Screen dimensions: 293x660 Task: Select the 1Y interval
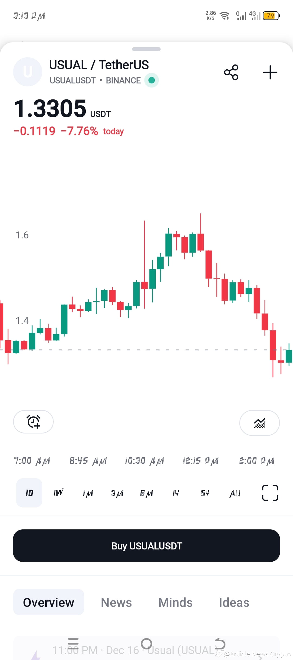(176, 493)
